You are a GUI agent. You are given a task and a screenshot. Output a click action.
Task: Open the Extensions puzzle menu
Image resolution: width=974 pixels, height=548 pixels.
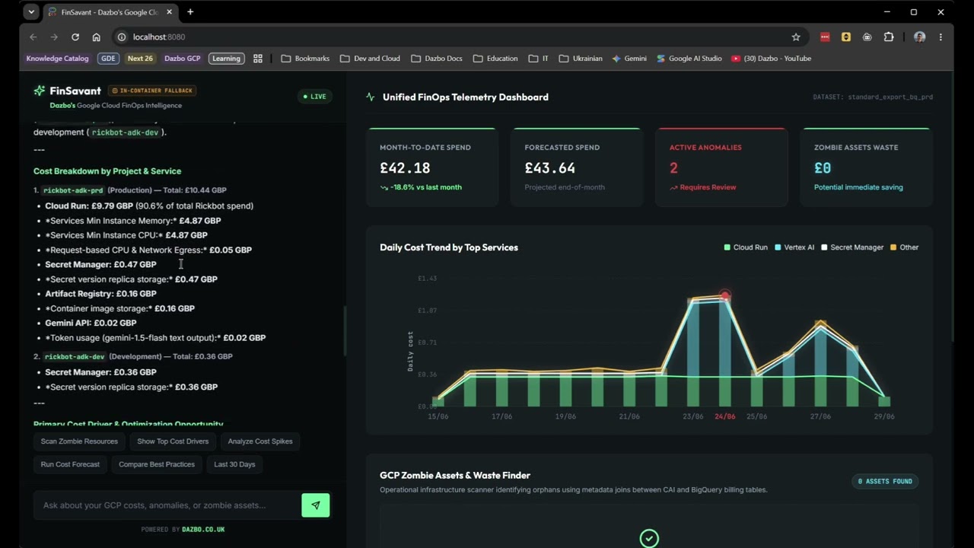pos(889,37)
